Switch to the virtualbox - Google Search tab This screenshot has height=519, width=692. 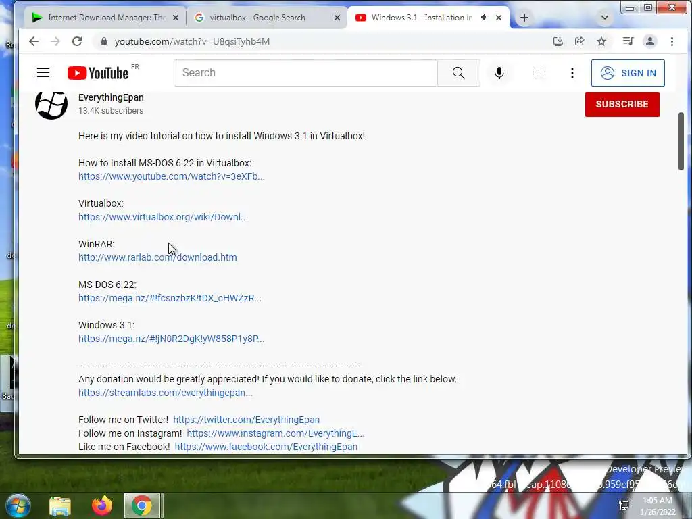[x=267, y=18]
